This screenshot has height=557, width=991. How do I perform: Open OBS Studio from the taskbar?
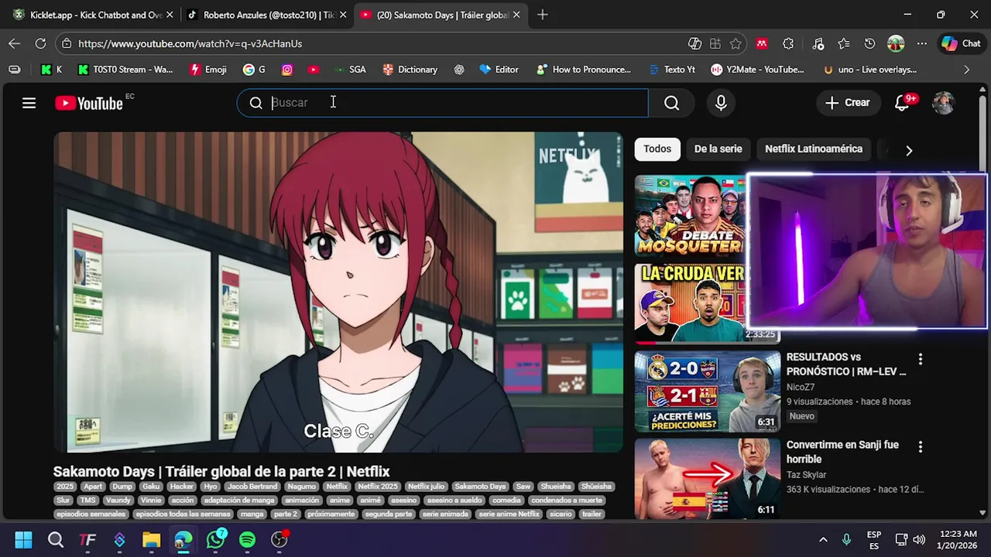pos(279,539)
